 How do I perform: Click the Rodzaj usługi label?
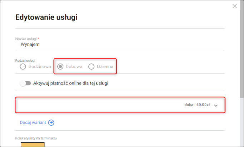pos(25,60)
